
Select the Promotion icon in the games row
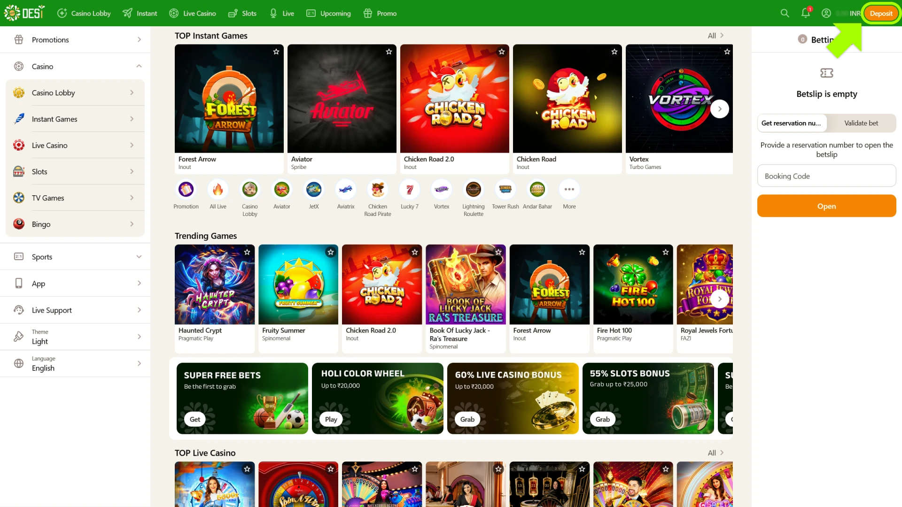point(186,190)
